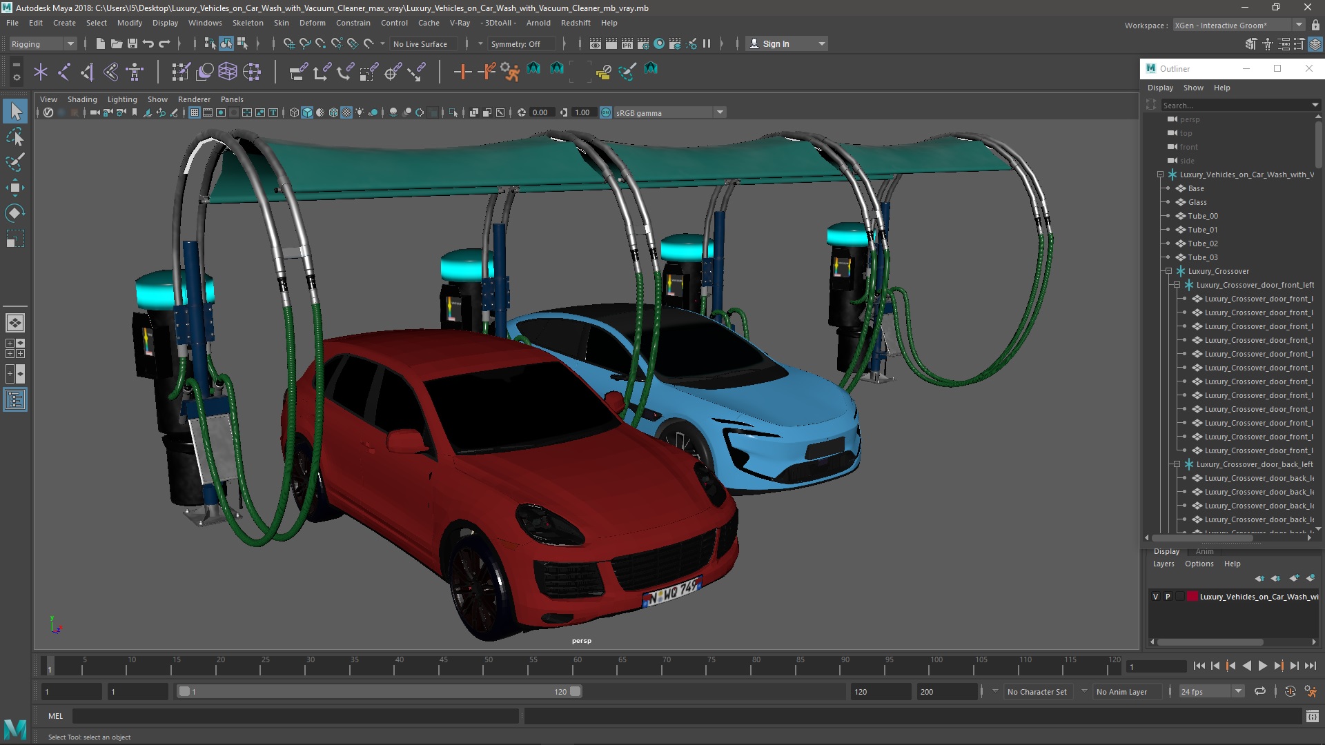Open the Skeleton menu
The width and height of the screenshot is (1325, 745).
coord(247,23)
